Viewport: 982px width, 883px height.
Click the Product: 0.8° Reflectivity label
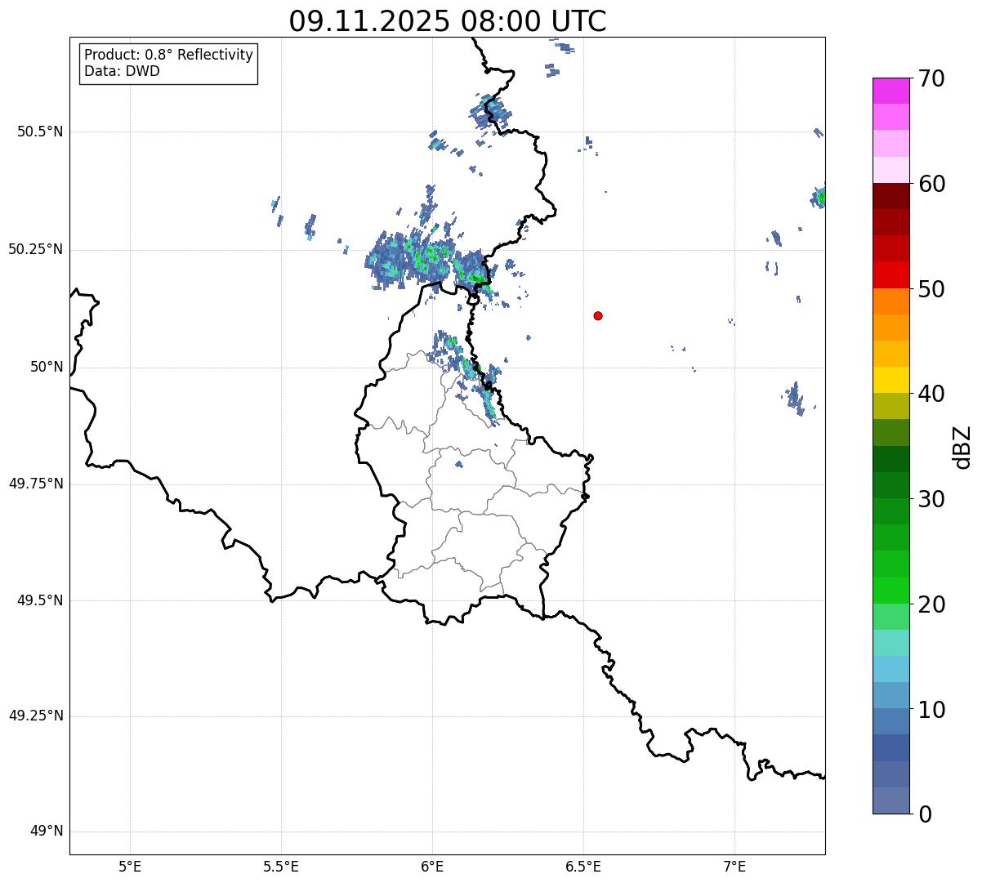pos(169,55)
